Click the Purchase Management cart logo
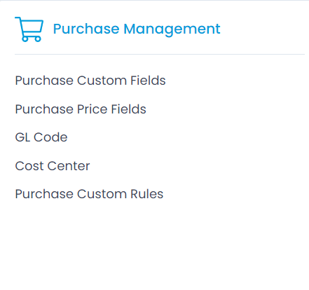Image resolution: width=309 pixels, height=290 pixels. click(29, 29)
